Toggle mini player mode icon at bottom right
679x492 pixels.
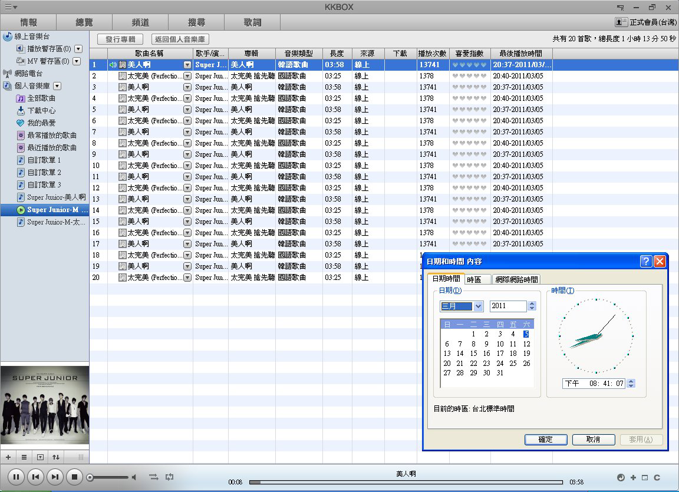pos(645,477)
